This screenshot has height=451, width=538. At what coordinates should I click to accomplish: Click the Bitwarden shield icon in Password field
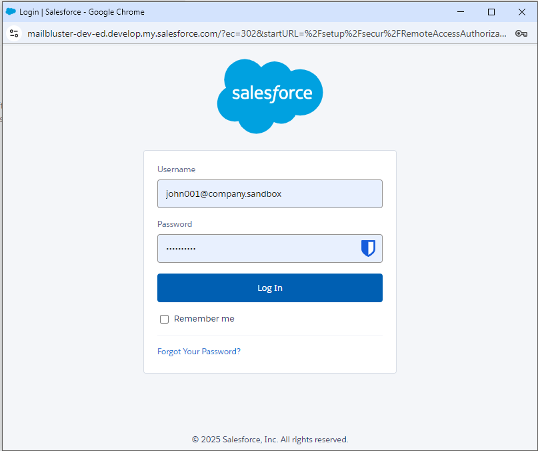pyautogui.click(x=368, y=249)
